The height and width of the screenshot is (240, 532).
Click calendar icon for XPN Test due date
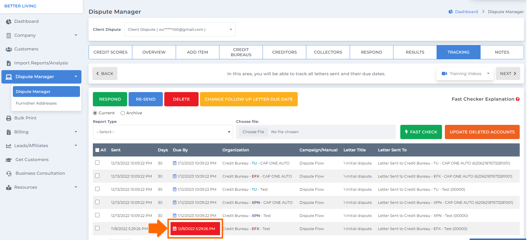(x=175, y=215)
